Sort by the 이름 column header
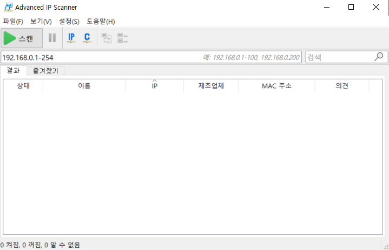389x250 pixels. tap(84, 86)
